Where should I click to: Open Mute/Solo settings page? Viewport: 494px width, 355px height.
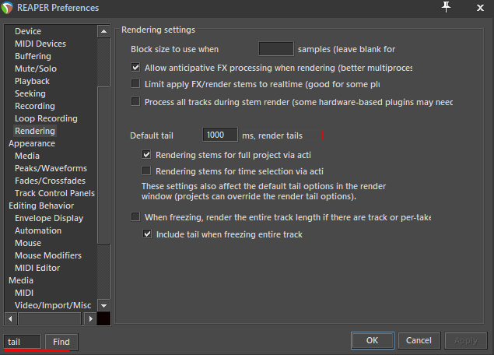click(36, 69)
